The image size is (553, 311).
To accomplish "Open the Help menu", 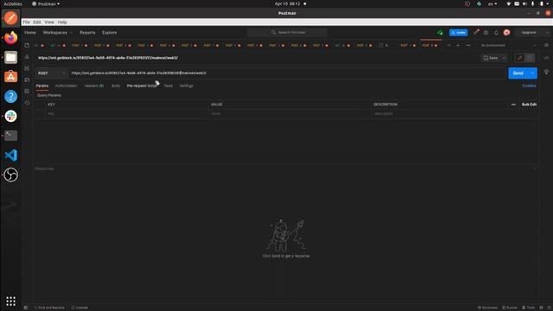I will pyautogui.click(x=62, y=22).
